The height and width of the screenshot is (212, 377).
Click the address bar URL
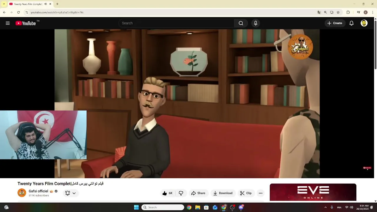pyautogui.click(x=57, y=12)
